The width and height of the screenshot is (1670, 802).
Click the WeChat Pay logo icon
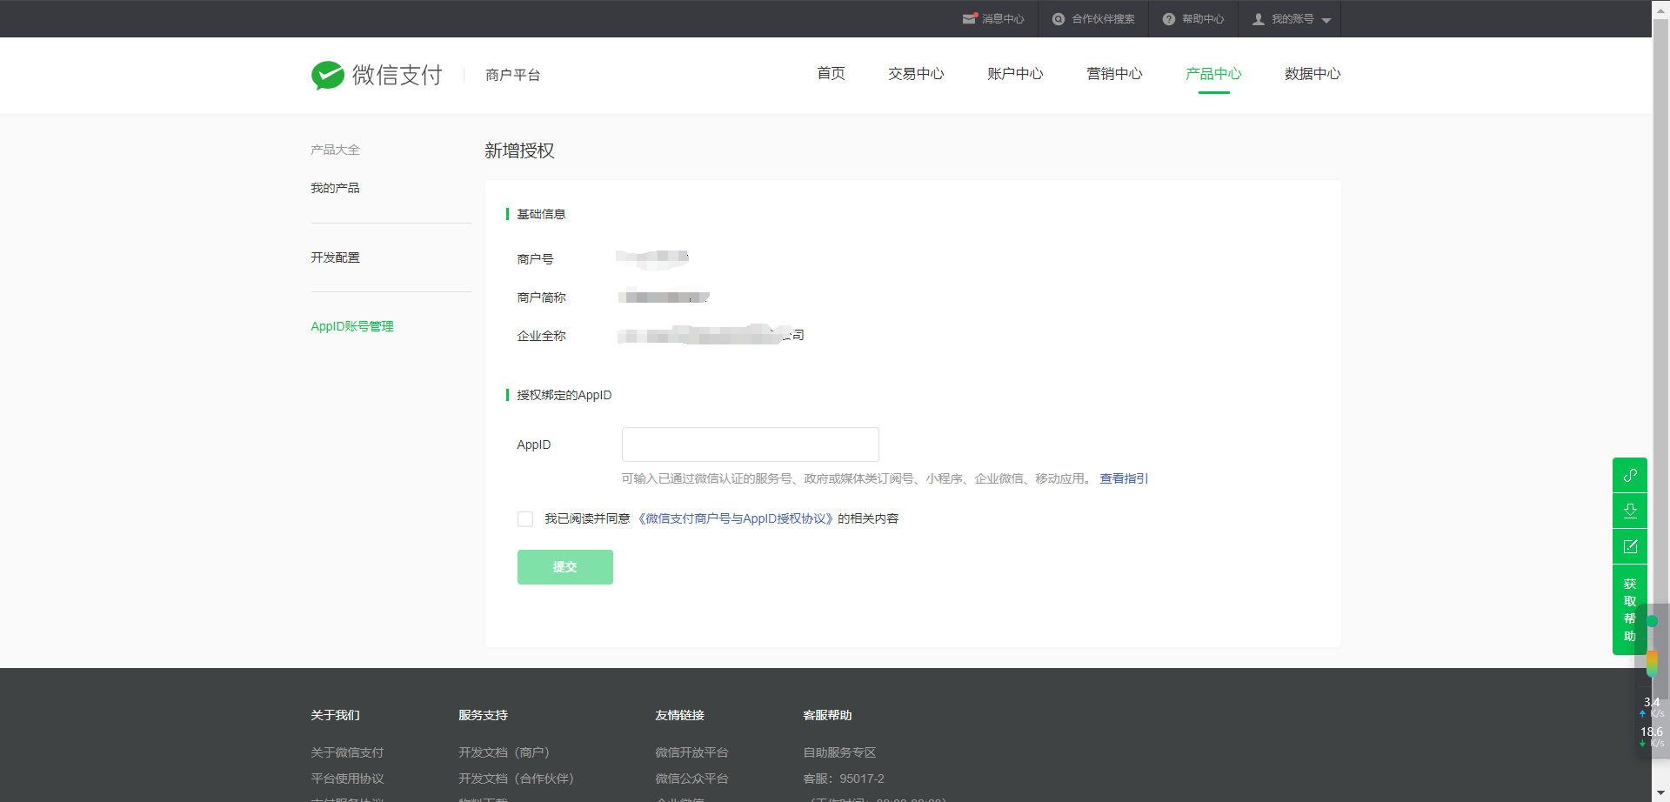(x=328, y=76)
